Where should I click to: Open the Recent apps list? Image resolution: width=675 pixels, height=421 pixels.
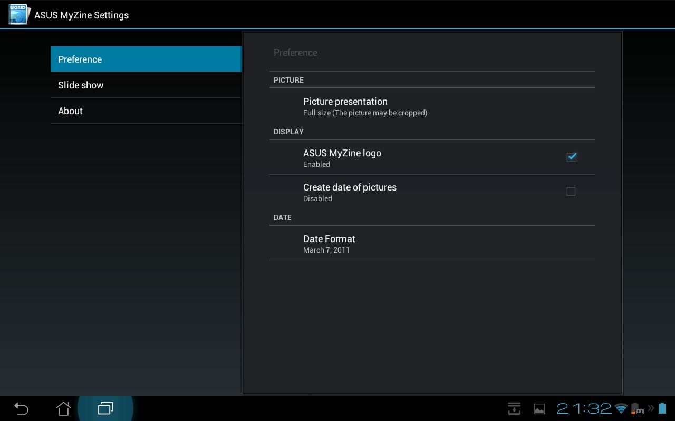tap(105, 408)
